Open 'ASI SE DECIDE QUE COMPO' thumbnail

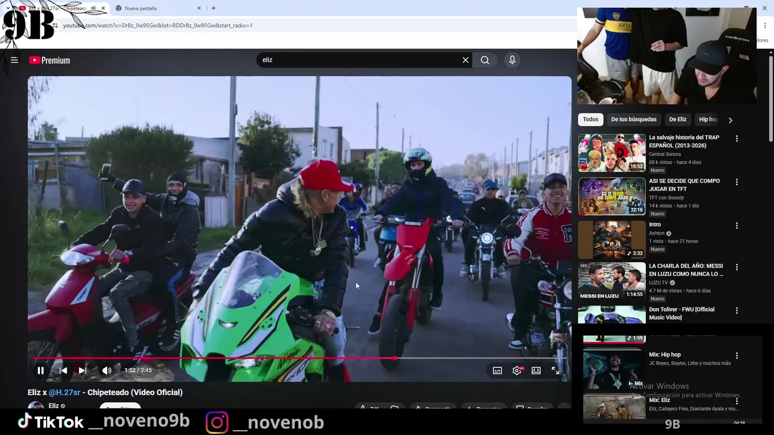click(x=612, y=196)
